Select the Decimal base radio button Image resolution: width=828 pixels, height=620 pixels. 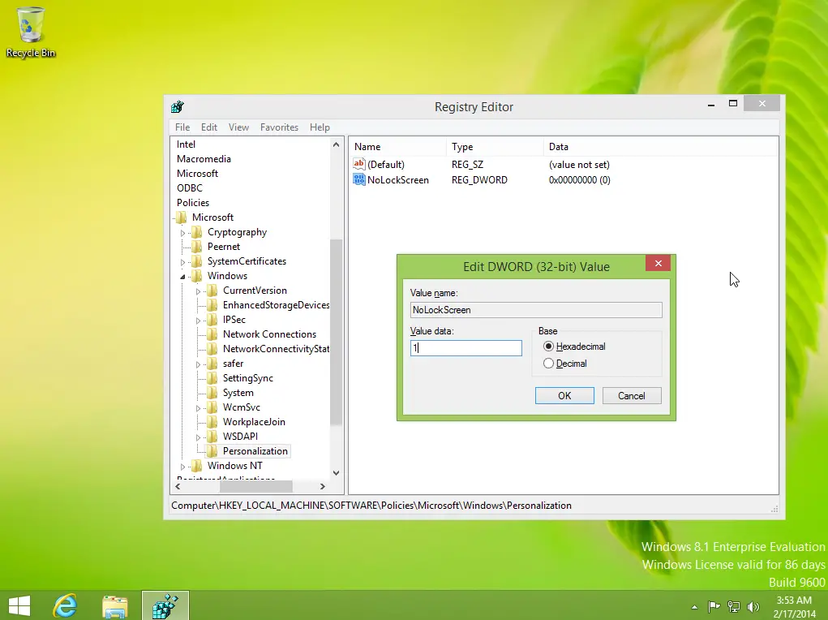[549, 364]
